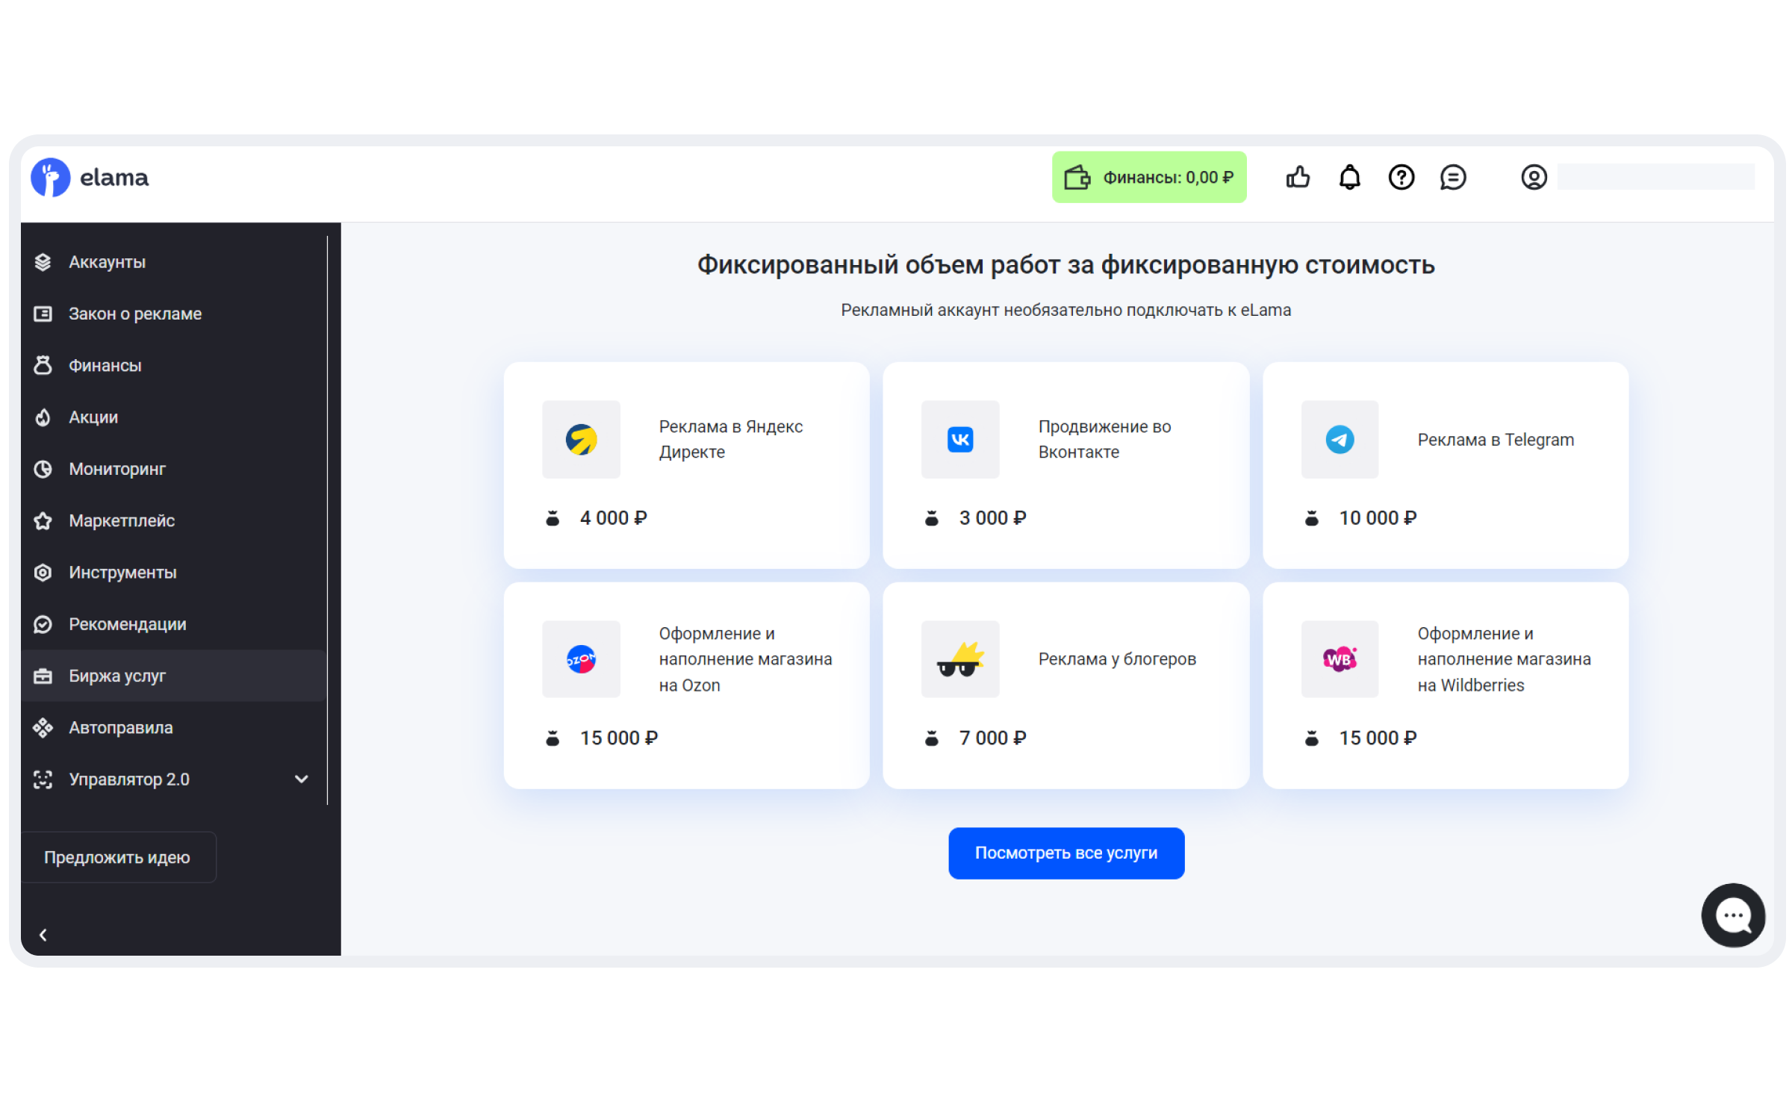Open the Продвижение во Вконтакте card
The width and height of the screenshot is (1792, 1105).
tap(1065, 465)
